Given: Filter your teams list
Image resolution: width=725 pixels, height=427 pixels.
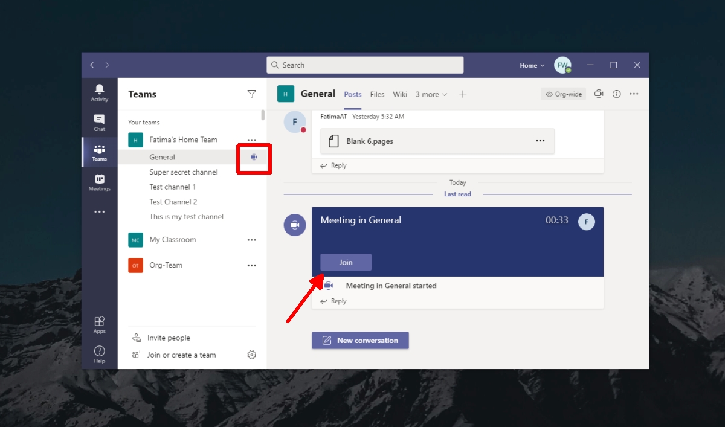Looking at the screenshot, I should click(252, 94).
